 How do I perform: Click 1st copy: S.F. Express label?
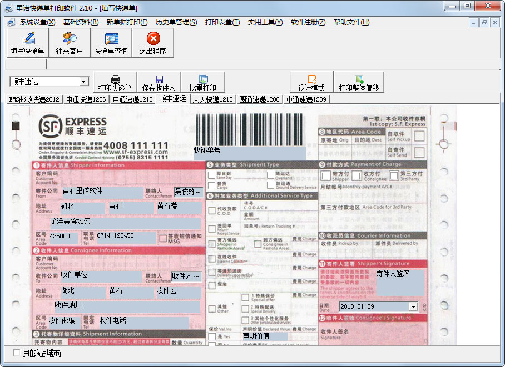[x=397, y=124]
